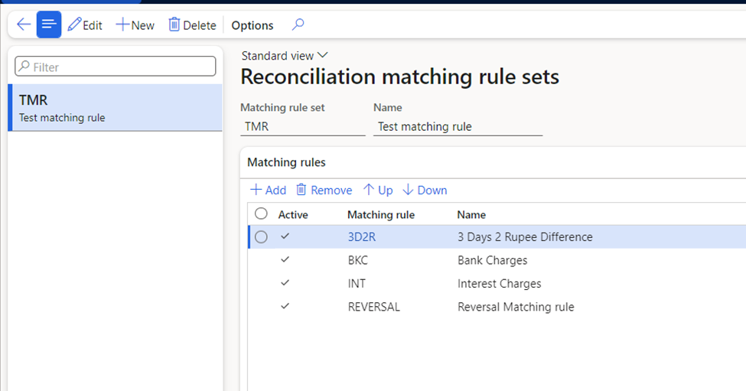Click the back arrow icon

(x=23, y=24)
